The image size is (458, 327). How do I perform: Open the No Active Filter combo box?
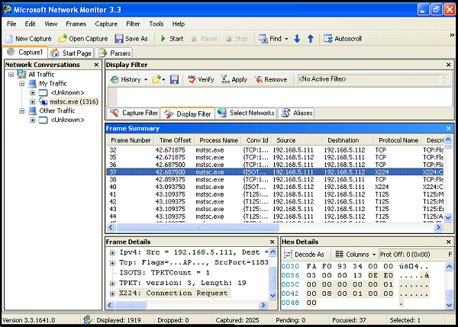[373, 79]
